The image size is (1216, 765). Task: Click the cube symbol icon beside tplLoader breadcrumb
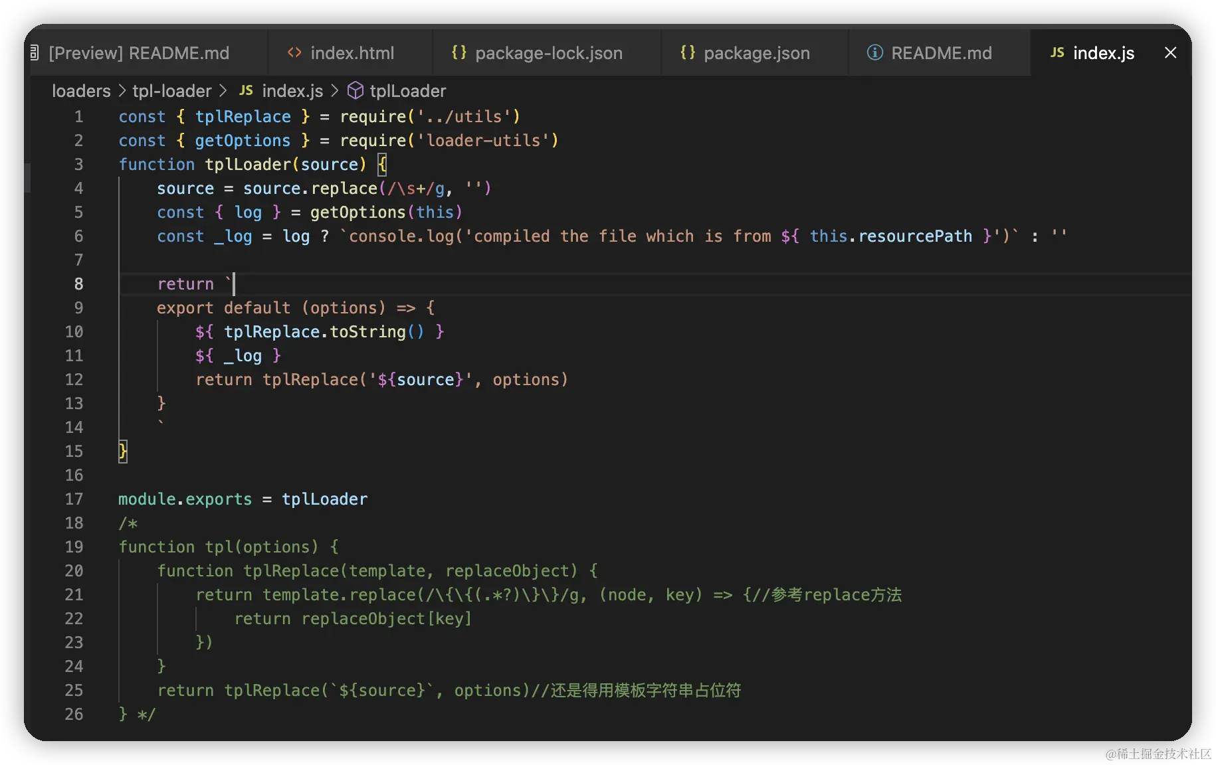[x=355, y=90]
